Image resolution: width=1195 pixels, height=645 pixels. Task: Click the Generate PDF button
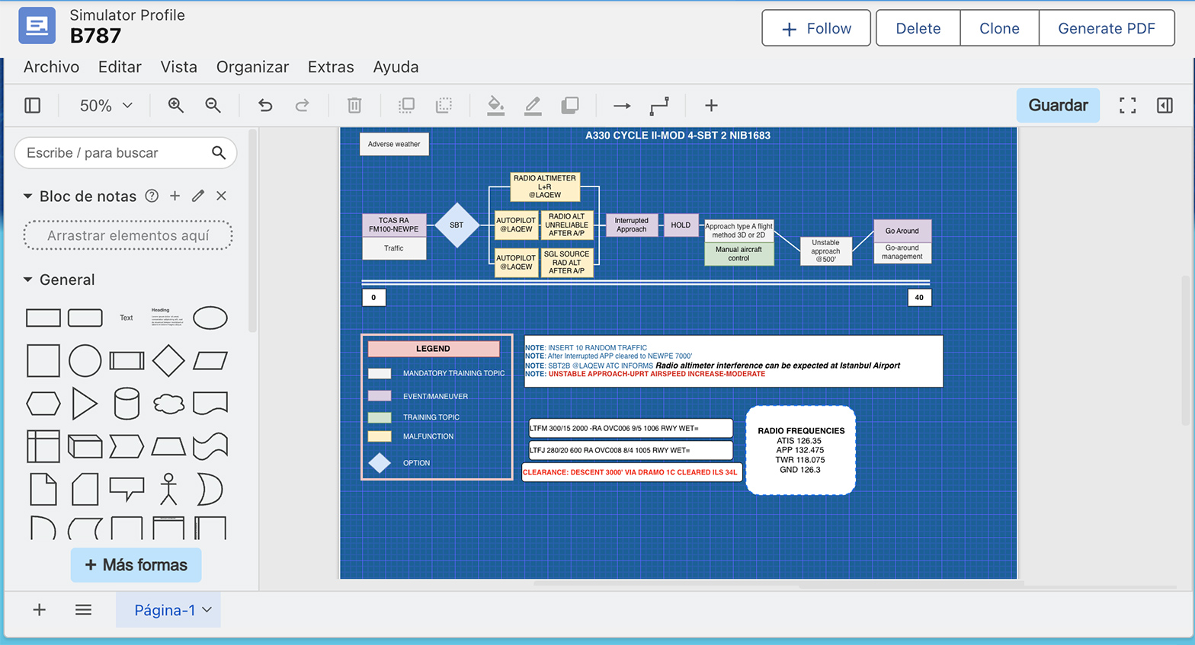click(x=1106, y=28)
